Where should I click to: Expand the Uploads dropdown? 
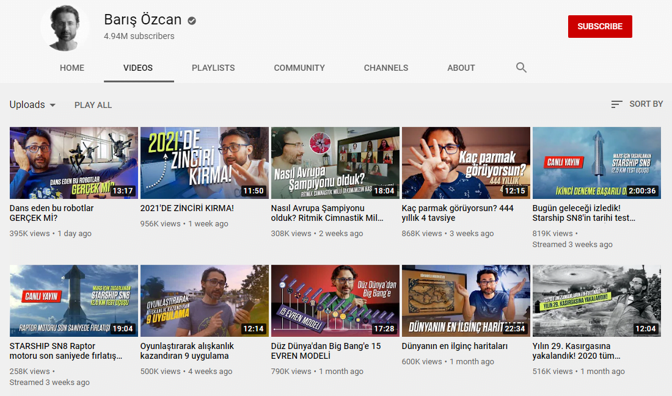click(x=32, y=104)
